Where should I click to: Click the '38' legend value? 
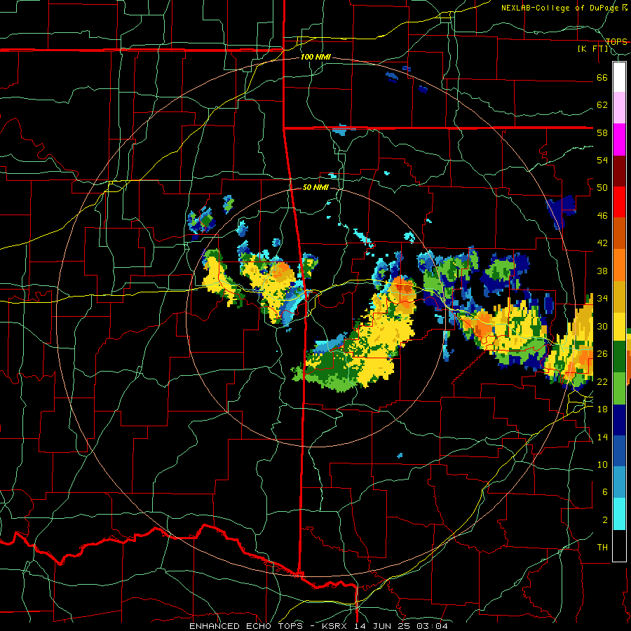(602, 271)
